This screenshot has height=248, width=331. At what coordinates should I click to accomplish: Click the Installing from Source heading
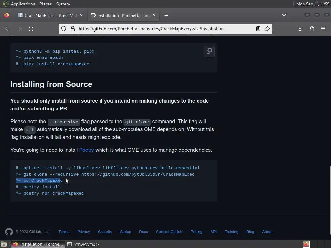tap(51, 84)
